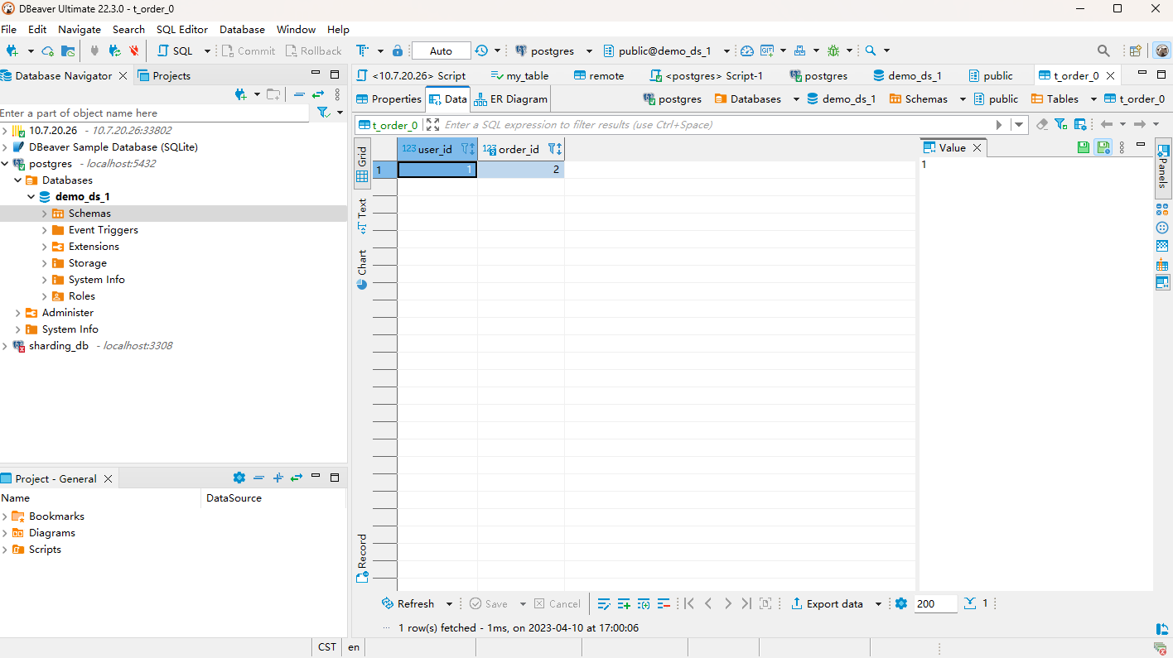Screen dimensions: 1173x658
Task: Click the green save value icon
Action: (1084, 147)
